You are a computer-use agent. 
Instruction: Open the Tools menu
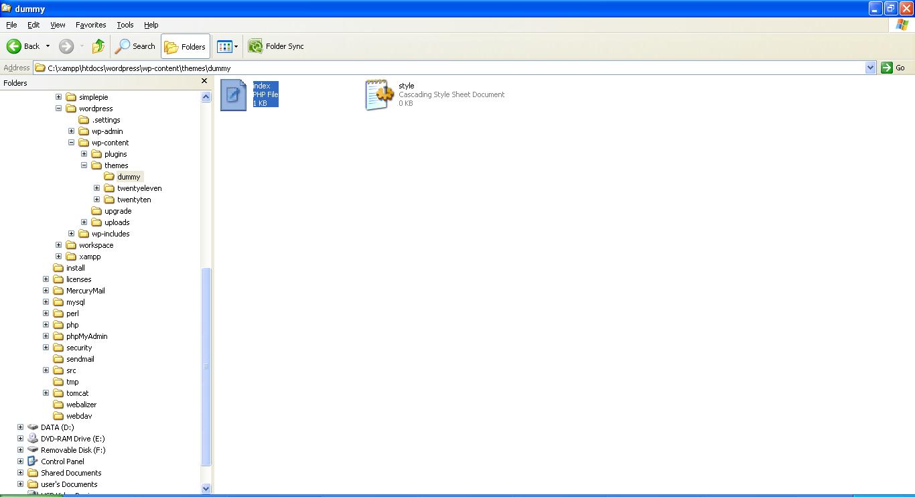coord(125,25)
